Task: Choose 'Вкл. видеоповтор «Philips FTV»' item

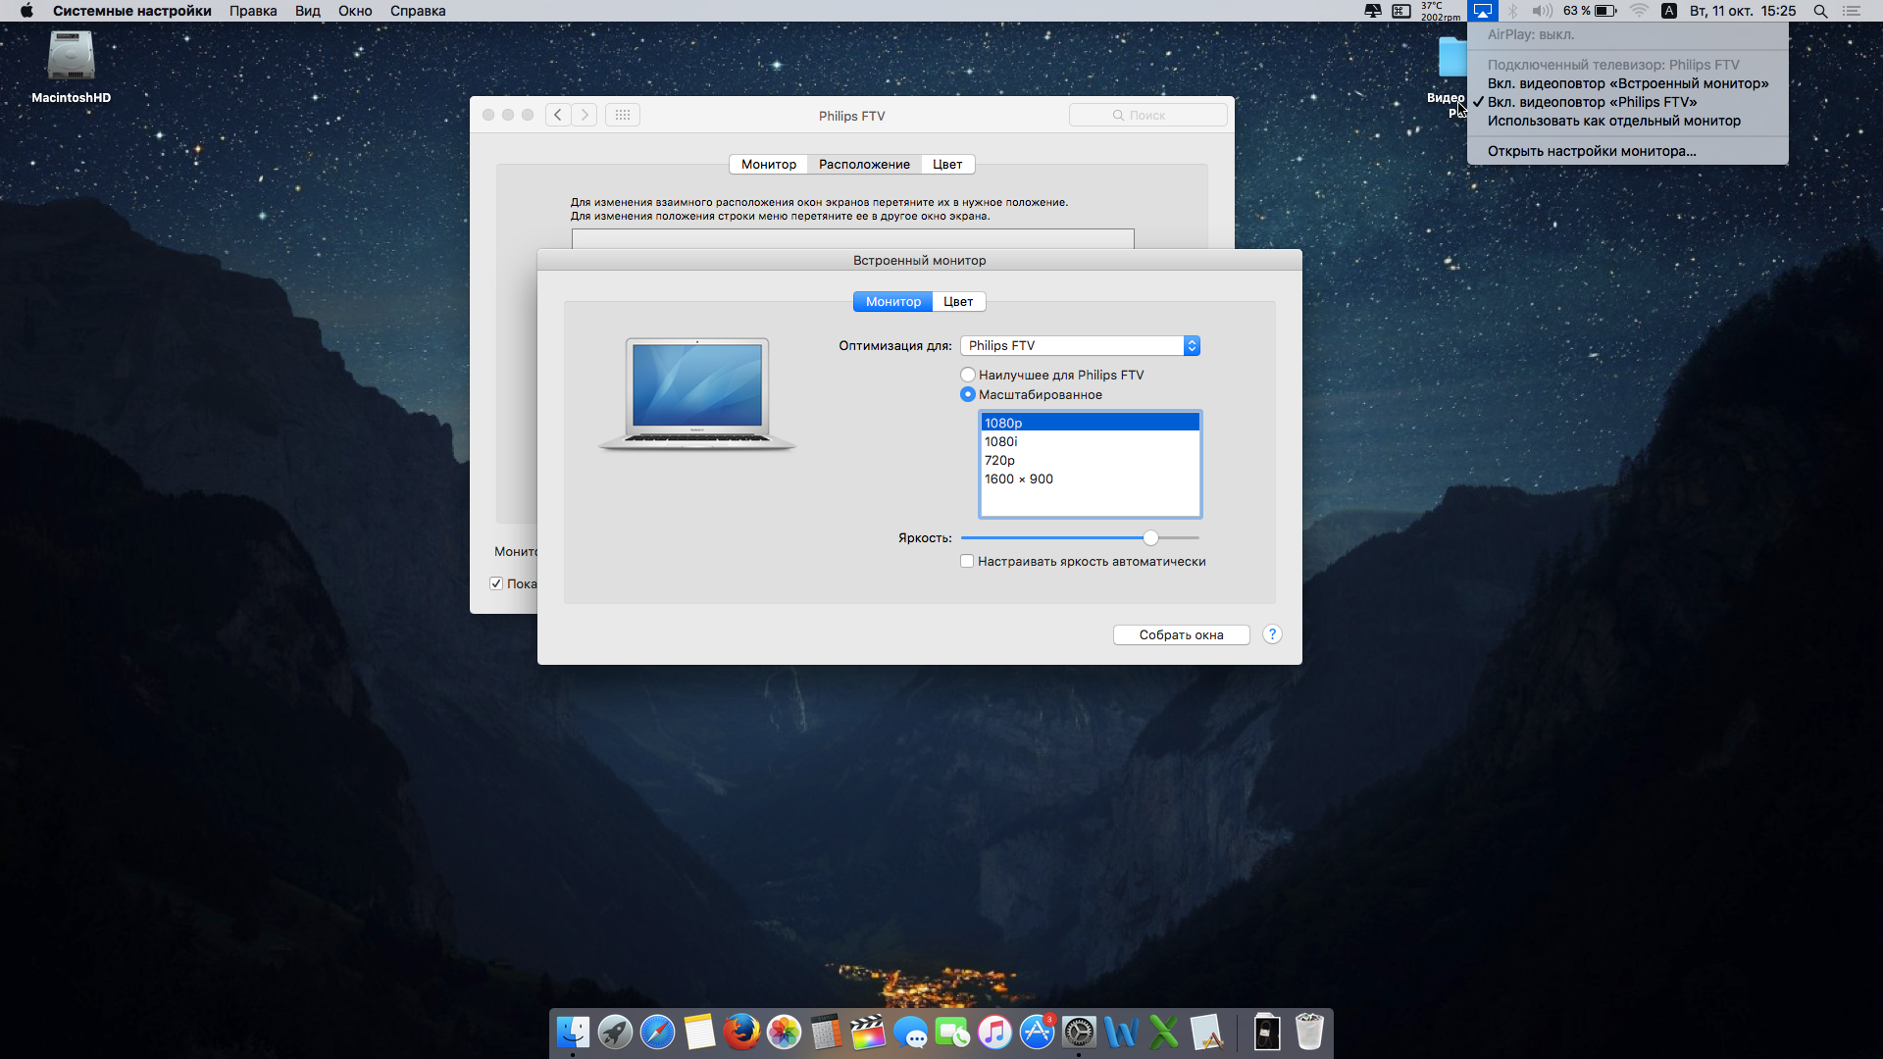Action: 1628,102
